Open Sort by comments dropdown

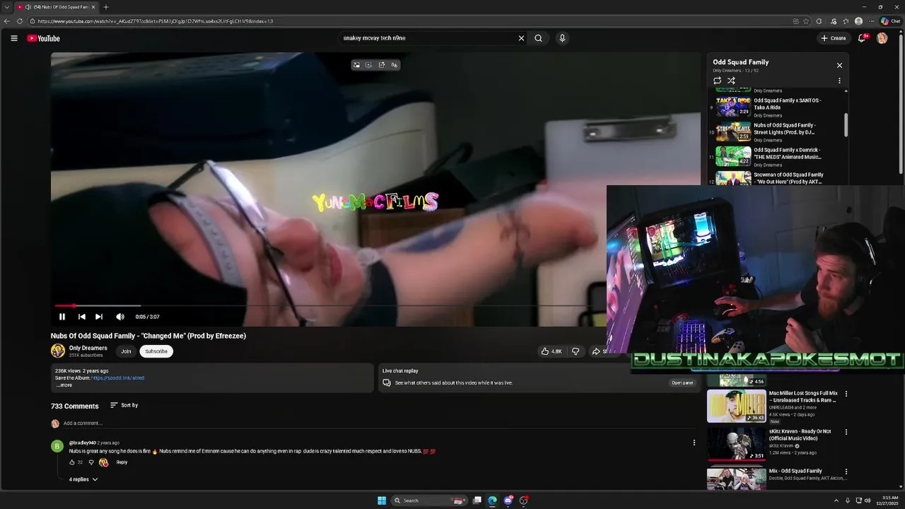(124, 405)
